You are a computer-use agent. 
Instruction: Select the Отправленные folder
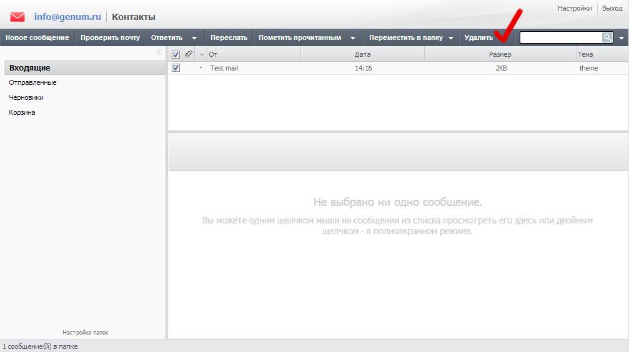32,82
